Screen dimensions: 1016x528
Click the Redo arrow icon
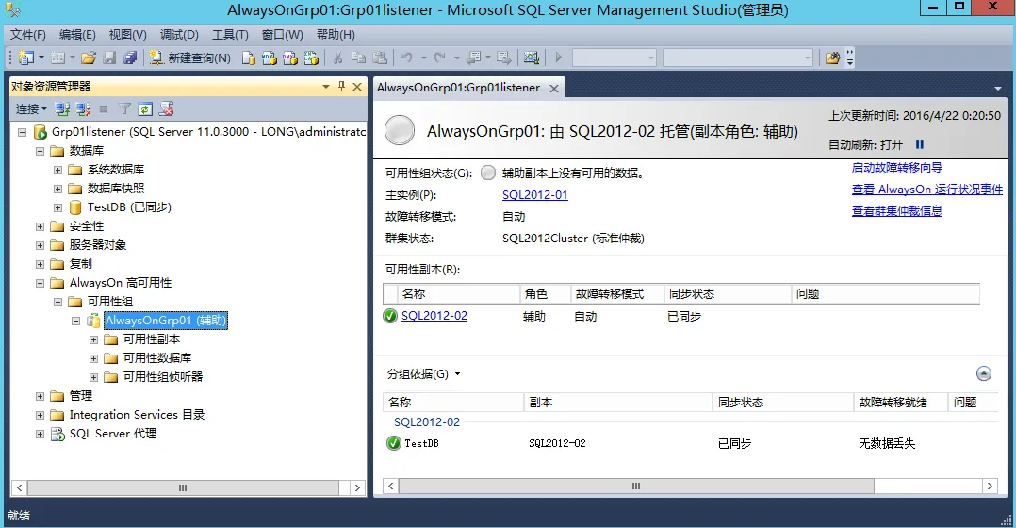coord(440,58)
